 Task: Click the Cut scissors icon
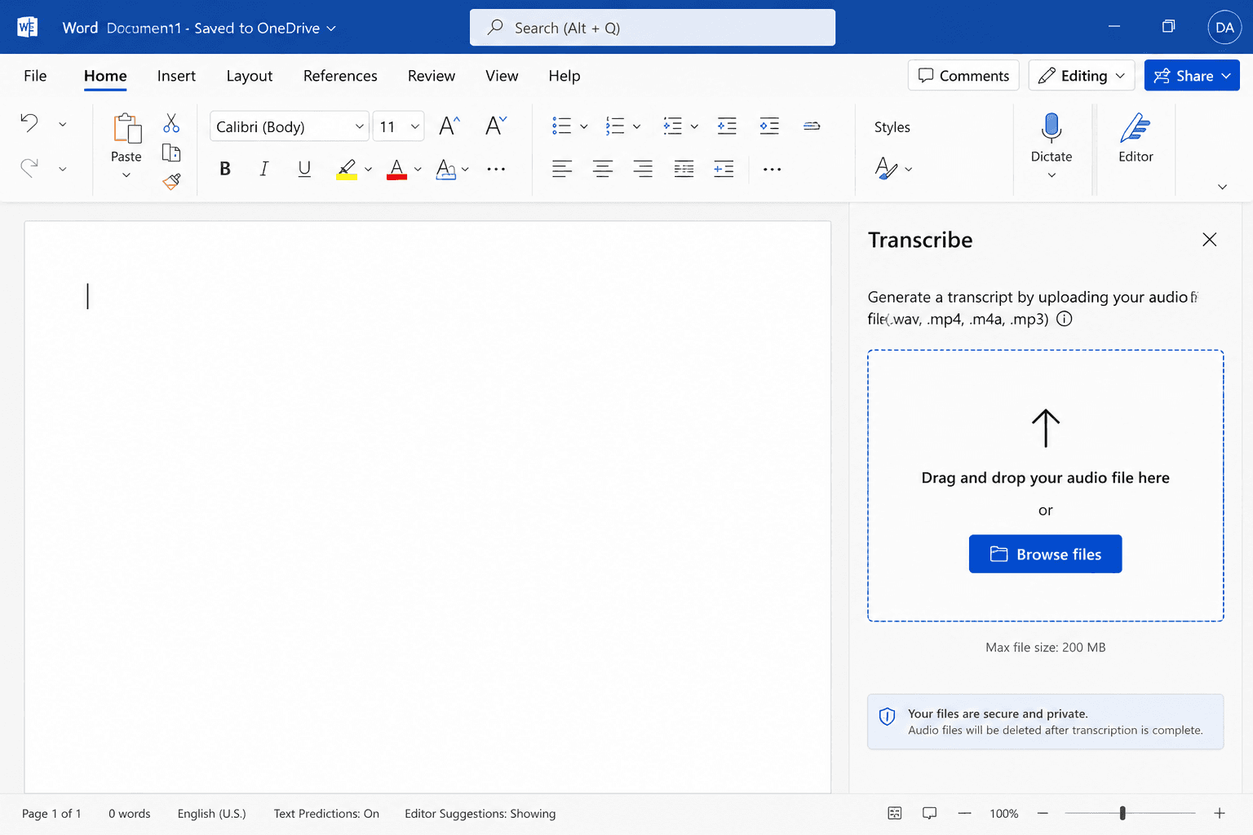pos(171,123)
